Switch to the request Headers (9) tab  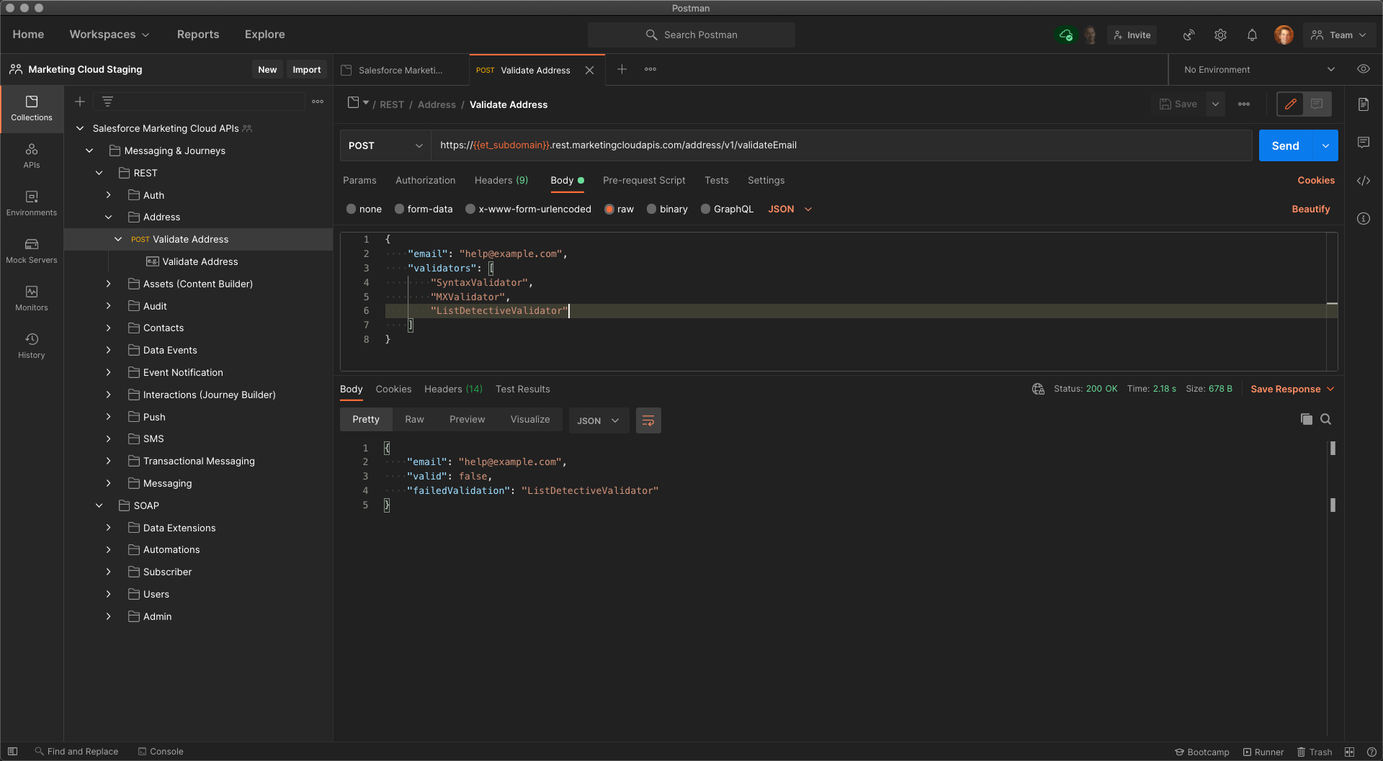[x=501, y=180]
